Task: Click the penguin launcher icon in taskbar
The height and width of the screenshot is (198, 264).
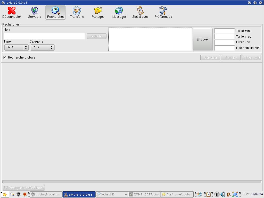Action: [12, 194]
